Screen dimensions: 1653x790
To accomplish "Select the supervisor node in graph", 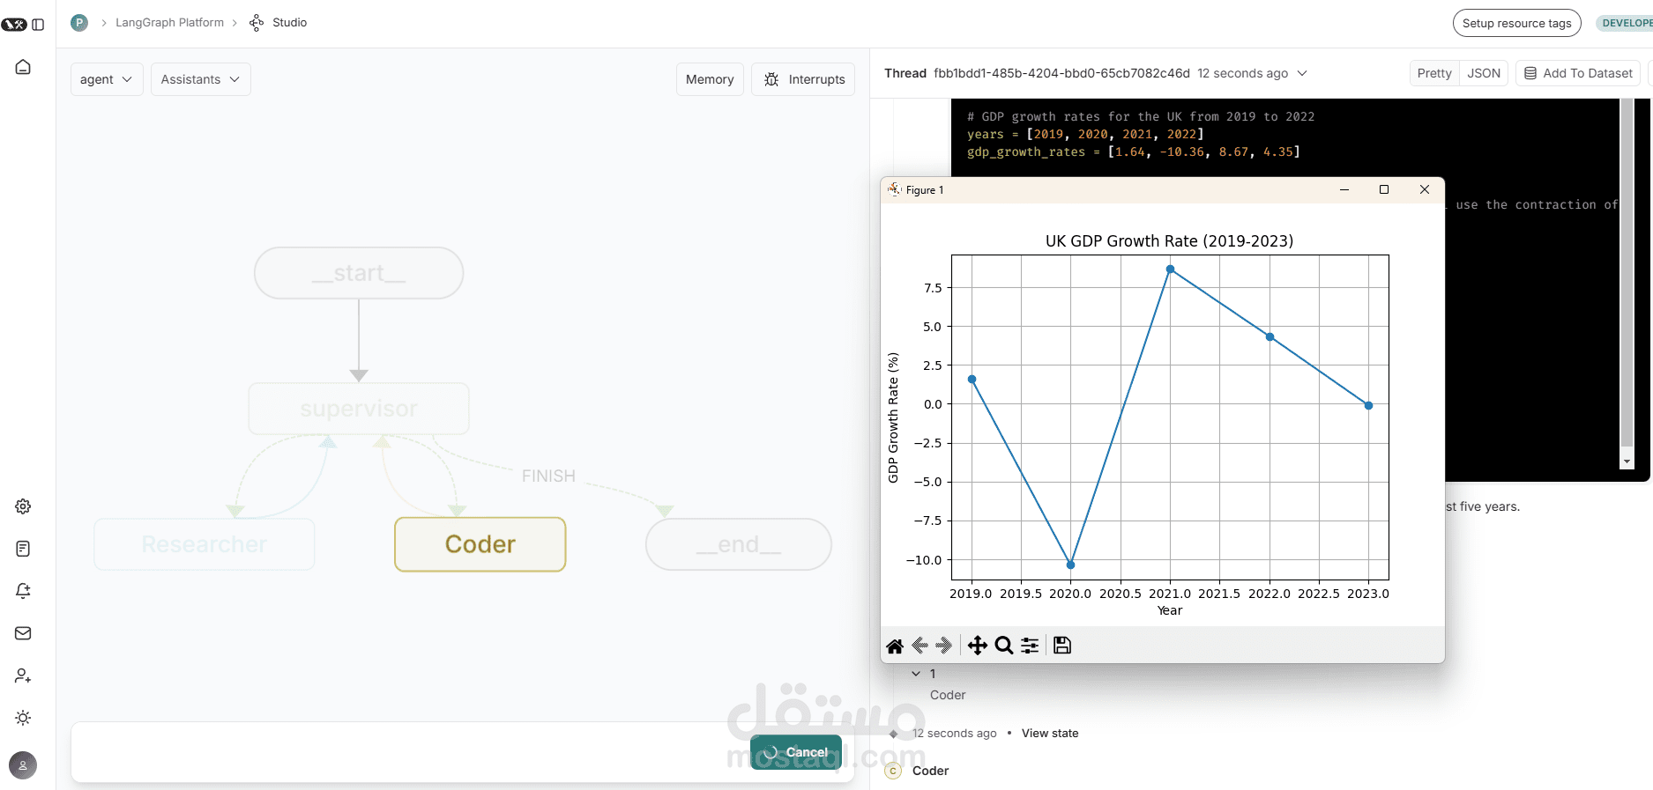I will click(359, 409).
